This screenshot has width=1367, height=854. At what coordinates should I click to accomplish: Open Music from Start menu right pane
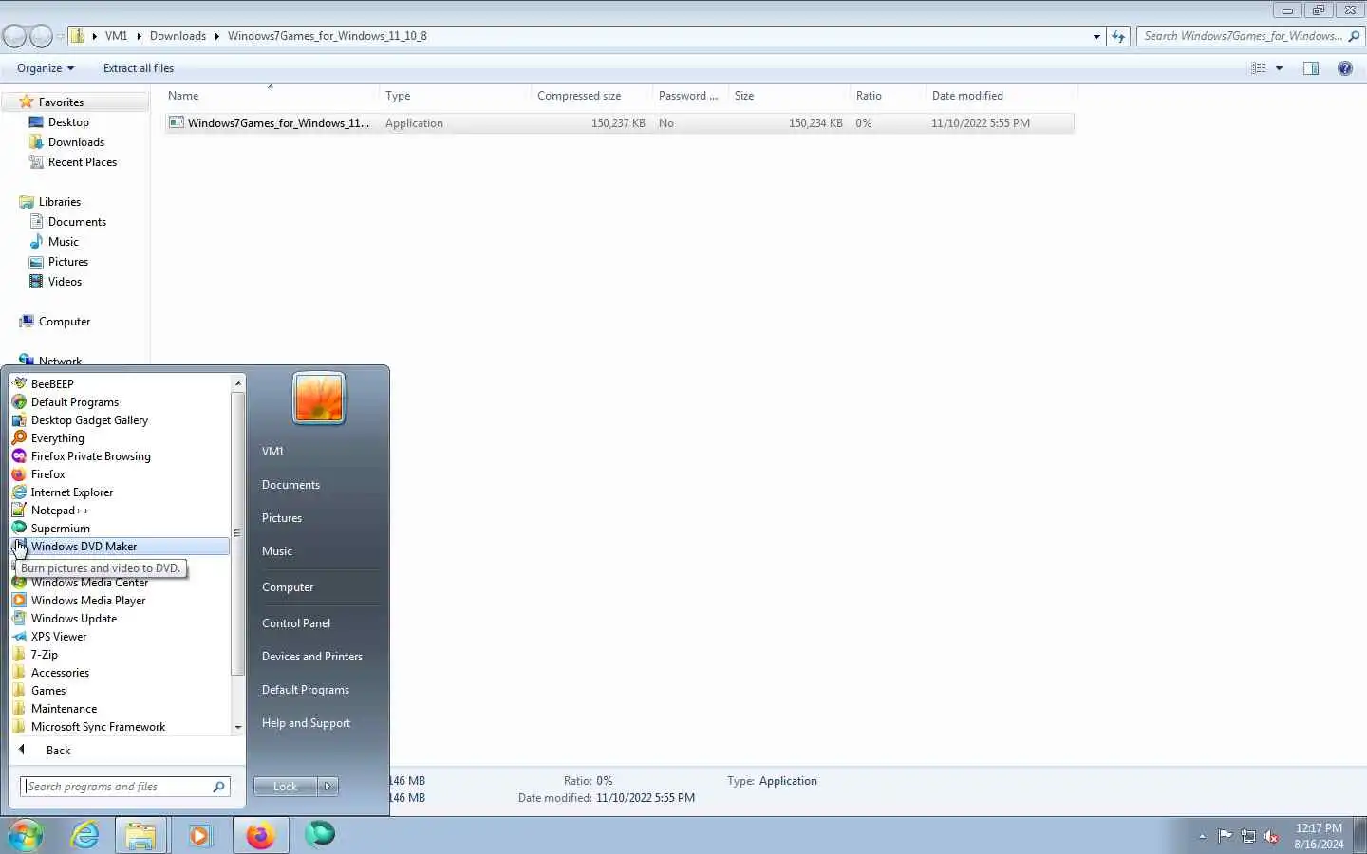(277, 550)
